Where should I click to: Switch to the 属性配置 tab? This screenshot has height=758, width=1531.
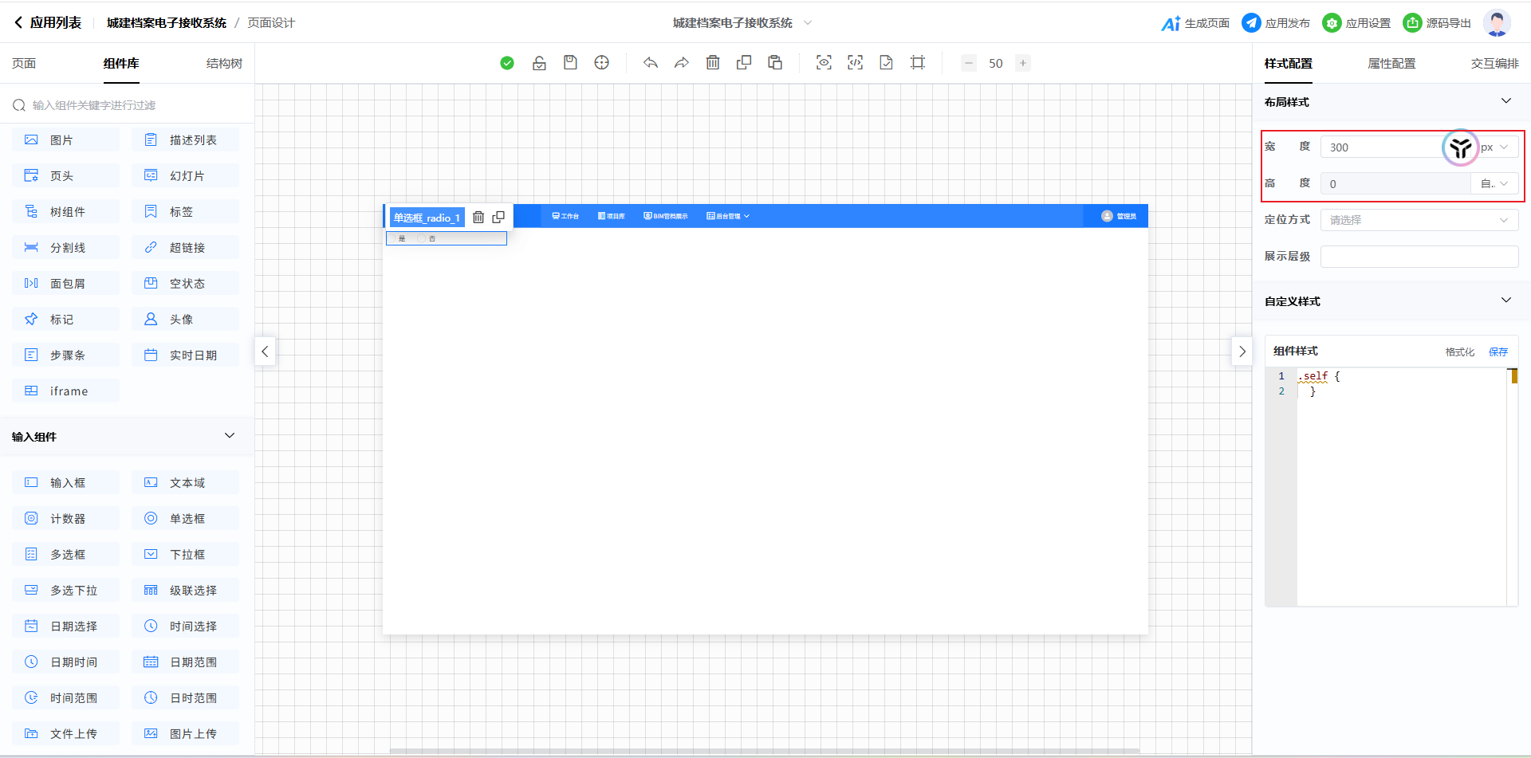pyautogui.click(x=1391, y=63)
